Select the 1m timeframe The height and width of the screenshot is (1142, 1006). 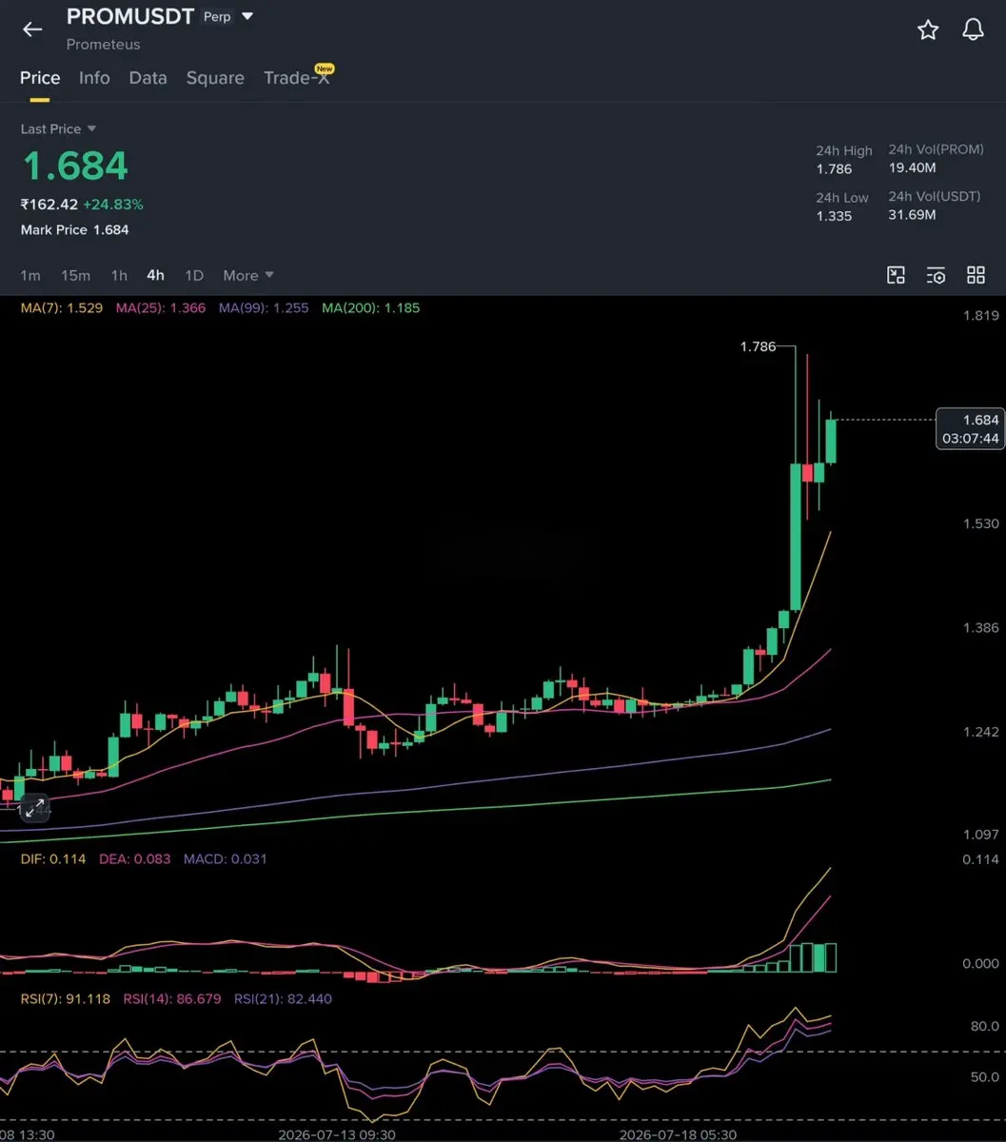pos(30,275)
